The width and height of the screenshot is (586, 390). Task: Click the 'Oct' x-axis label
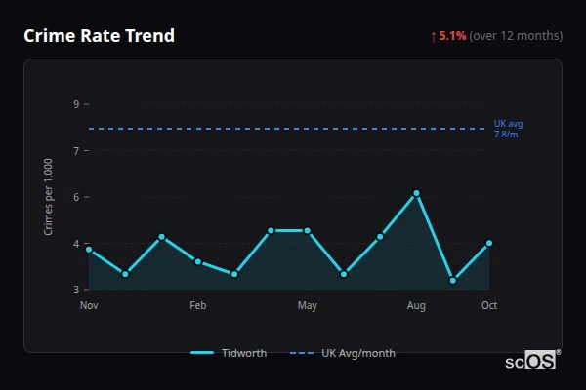click(x=489, y=305)
